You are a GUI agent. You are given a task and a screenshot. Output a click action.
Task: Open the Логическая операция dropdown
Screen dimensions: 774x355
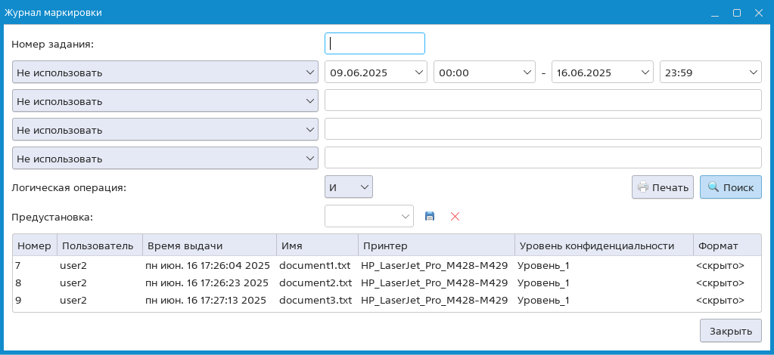point(348,187)
